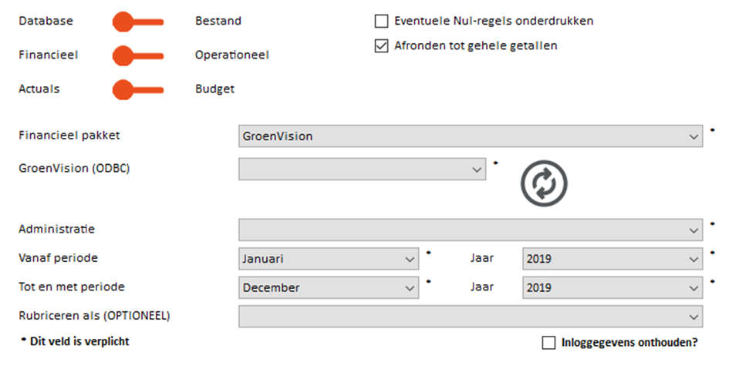Expand the Rubriceren als (OPTIONEEL) dropdown
Screen dimensions: 729x369
[x=471, y=317]
